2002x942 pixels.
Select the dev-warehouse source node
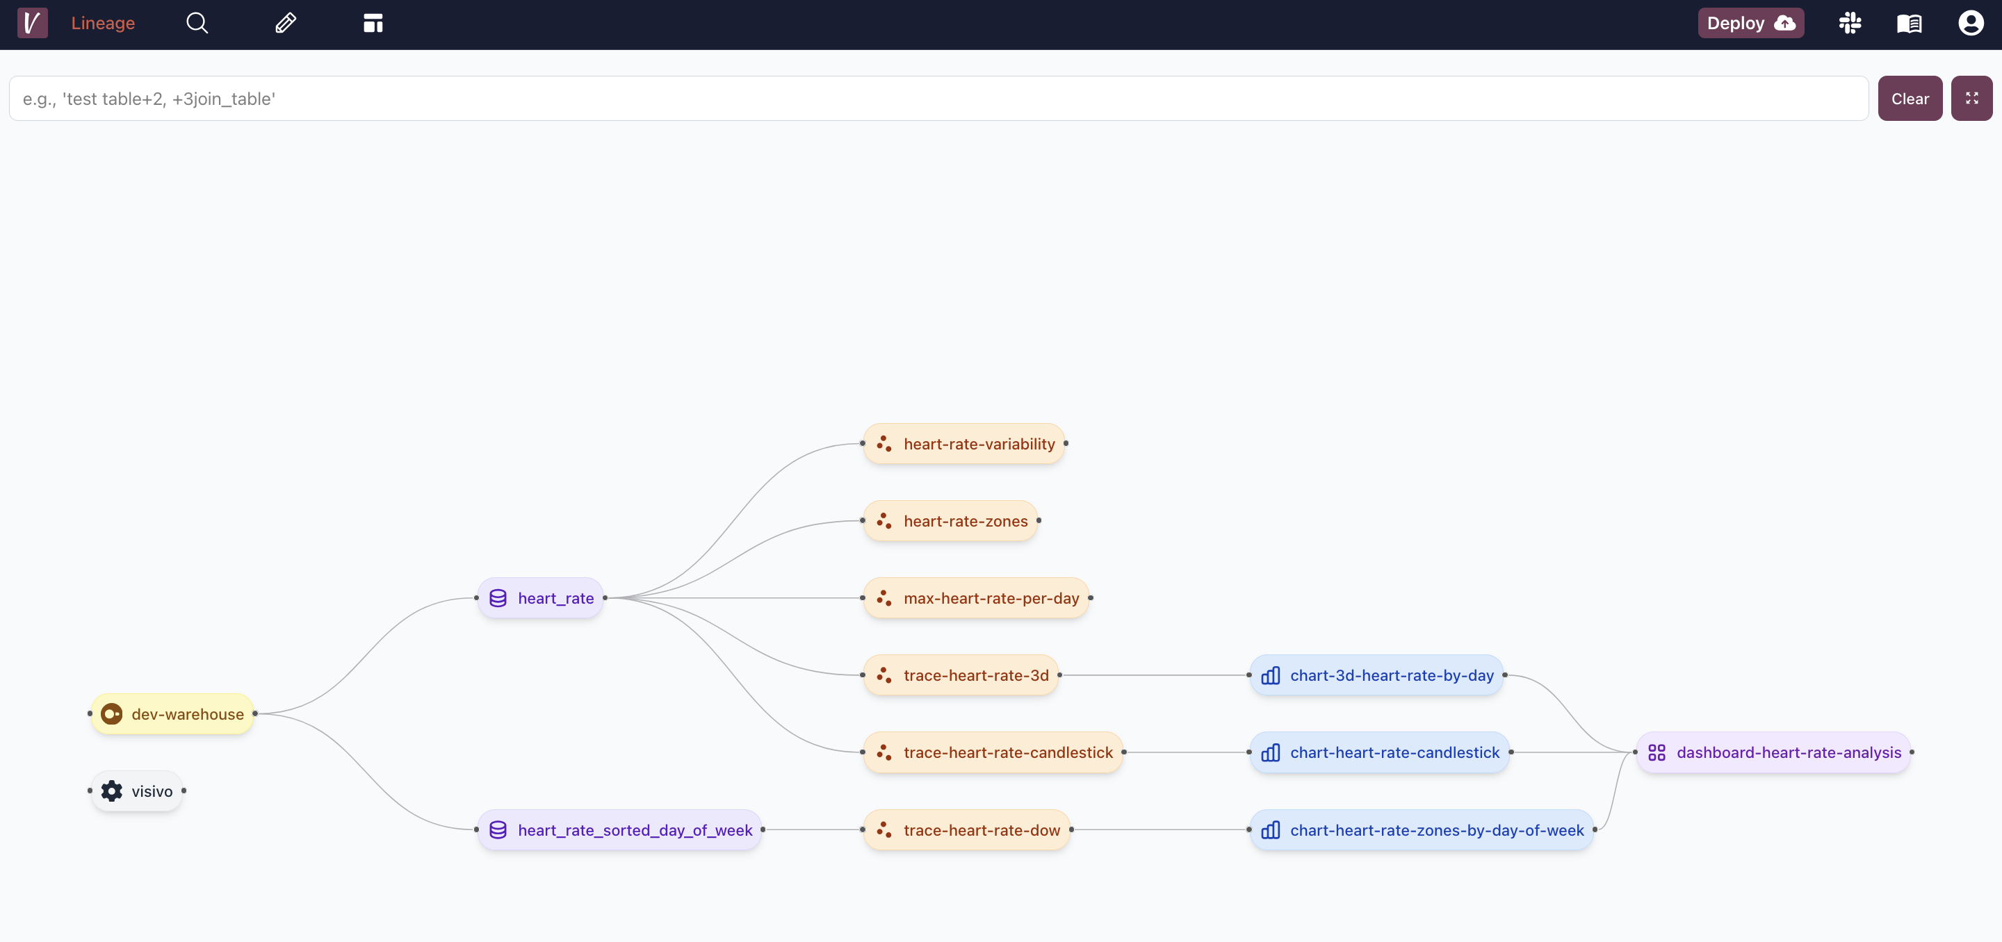coord(172,713)
